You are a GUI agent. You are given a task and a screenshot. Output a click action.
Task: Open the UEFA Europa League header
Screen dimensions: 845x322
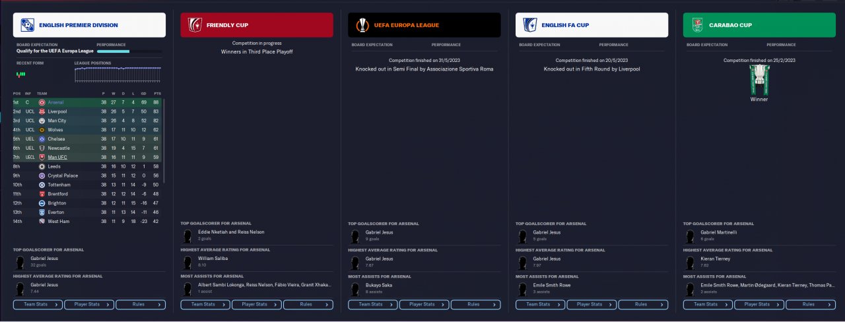pos(424,25)
